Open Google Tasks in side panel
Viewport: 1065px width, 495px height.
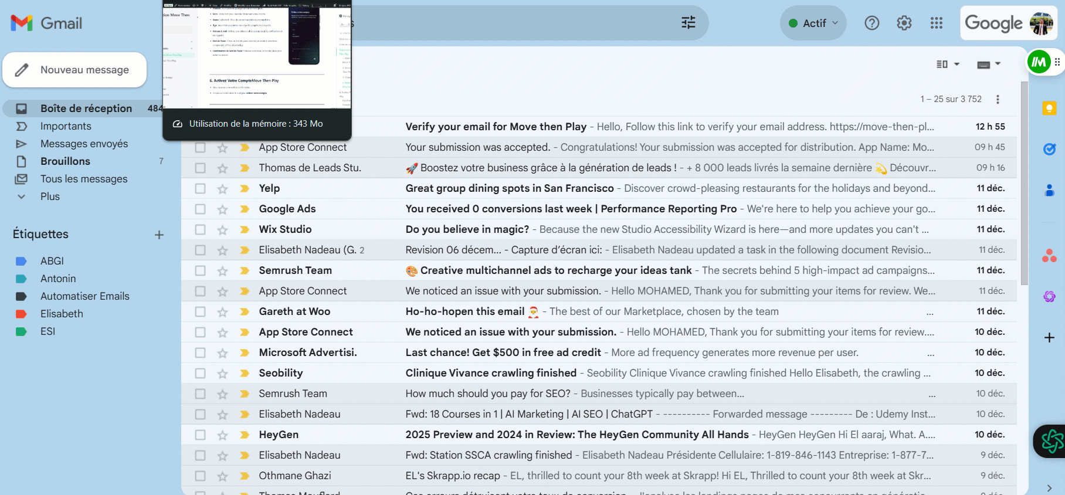coord(1049,149)
